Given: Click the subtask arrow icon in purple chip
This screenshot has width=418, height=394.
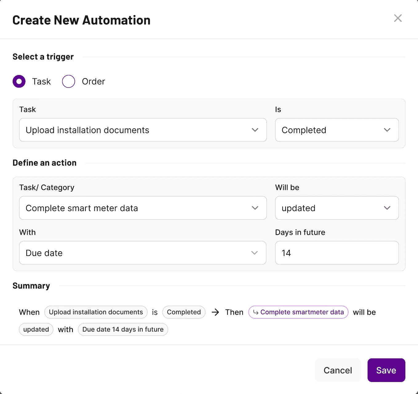Looking at the screenshot, I should pos(256,312).
